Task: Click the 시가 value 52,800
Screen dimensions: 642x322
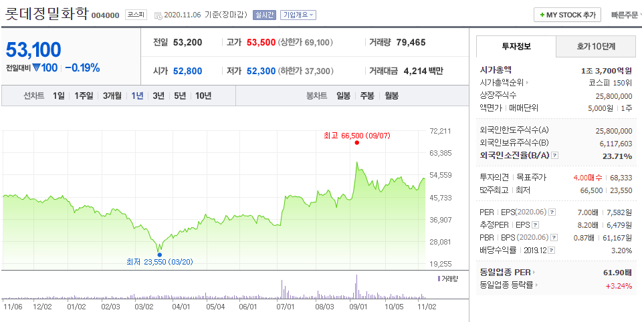Action: tap(187, 71)
